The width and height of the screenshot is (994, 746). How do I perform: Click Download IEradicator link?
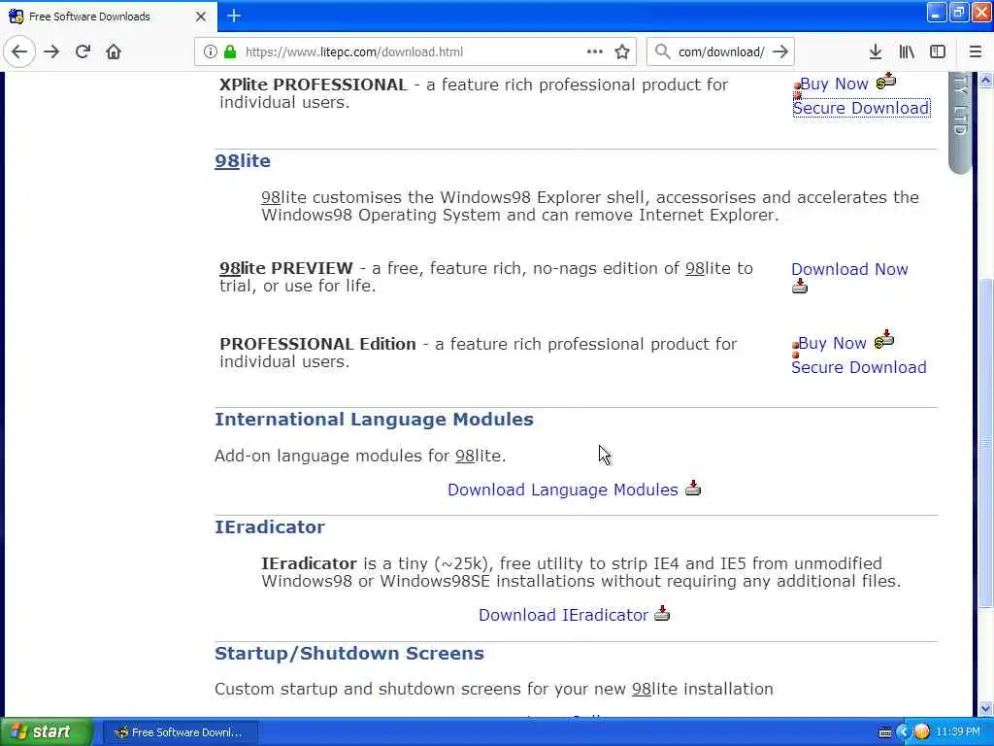563,615
